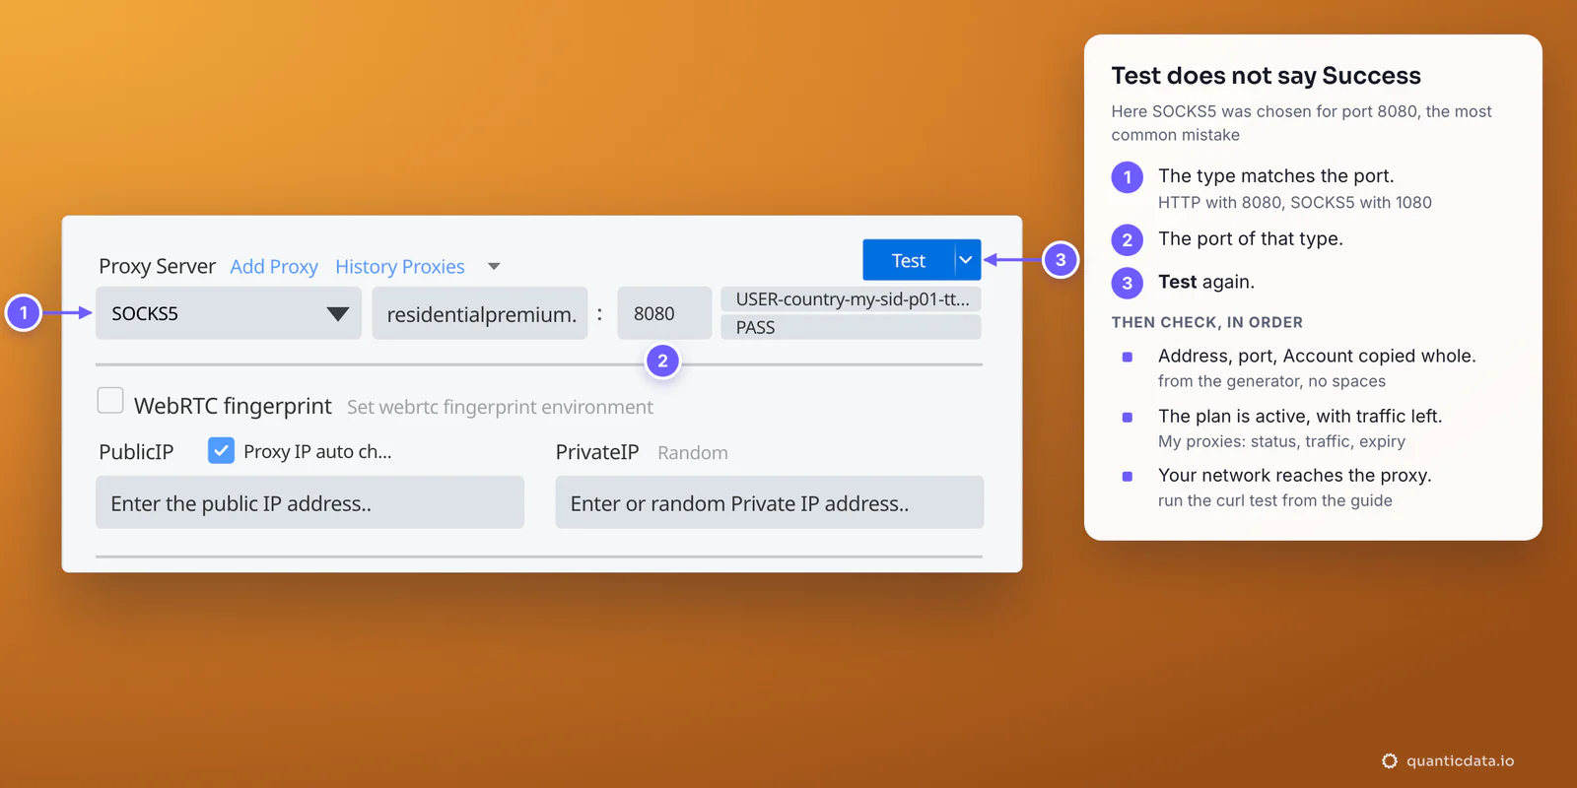
Task: Expand the History Proxies arrow
Action: pos(494,267)
